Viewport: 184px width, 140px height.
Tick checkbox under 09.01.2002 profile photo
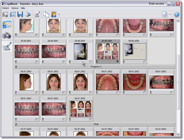tap(37, 92)
